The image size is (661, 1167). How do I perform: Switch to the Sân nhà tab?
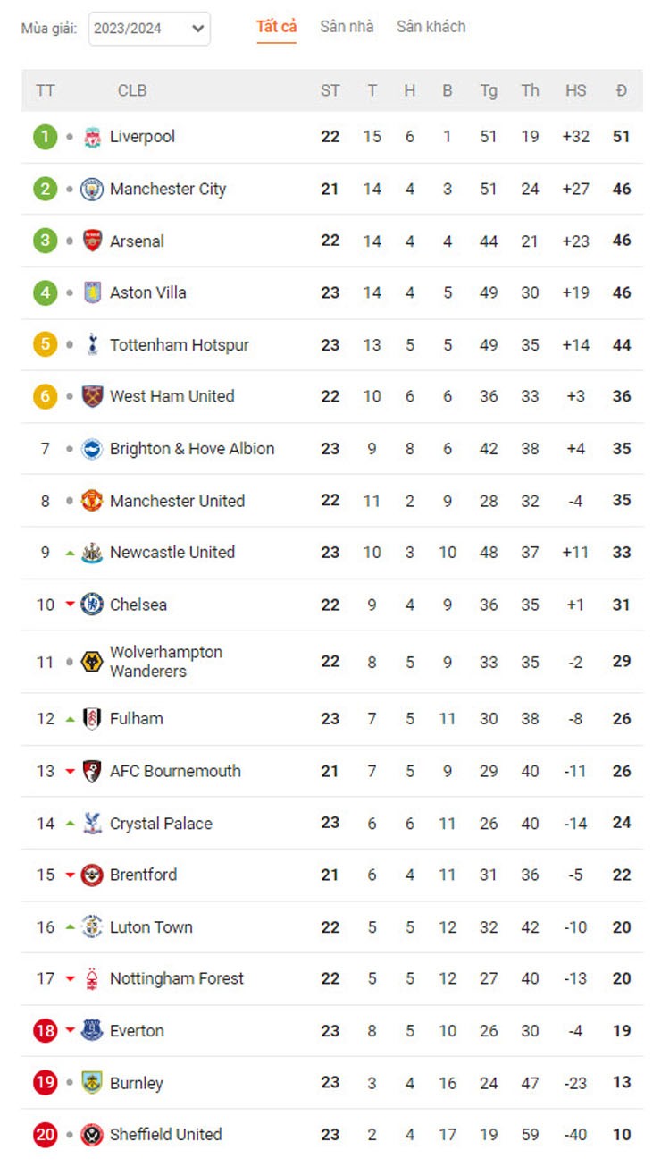click(x=347, y=27)
